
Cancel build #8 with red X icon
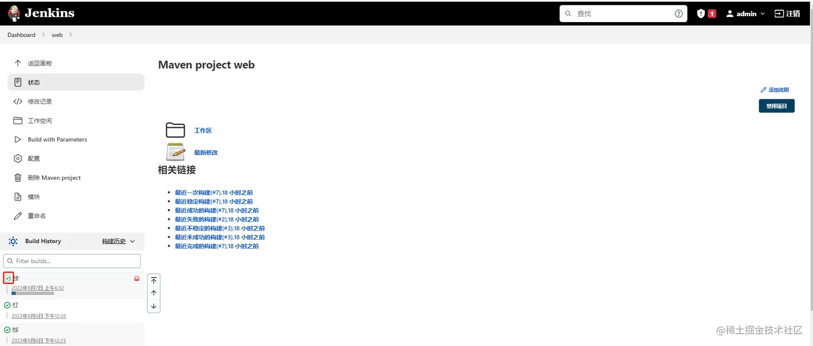(137, 278)
